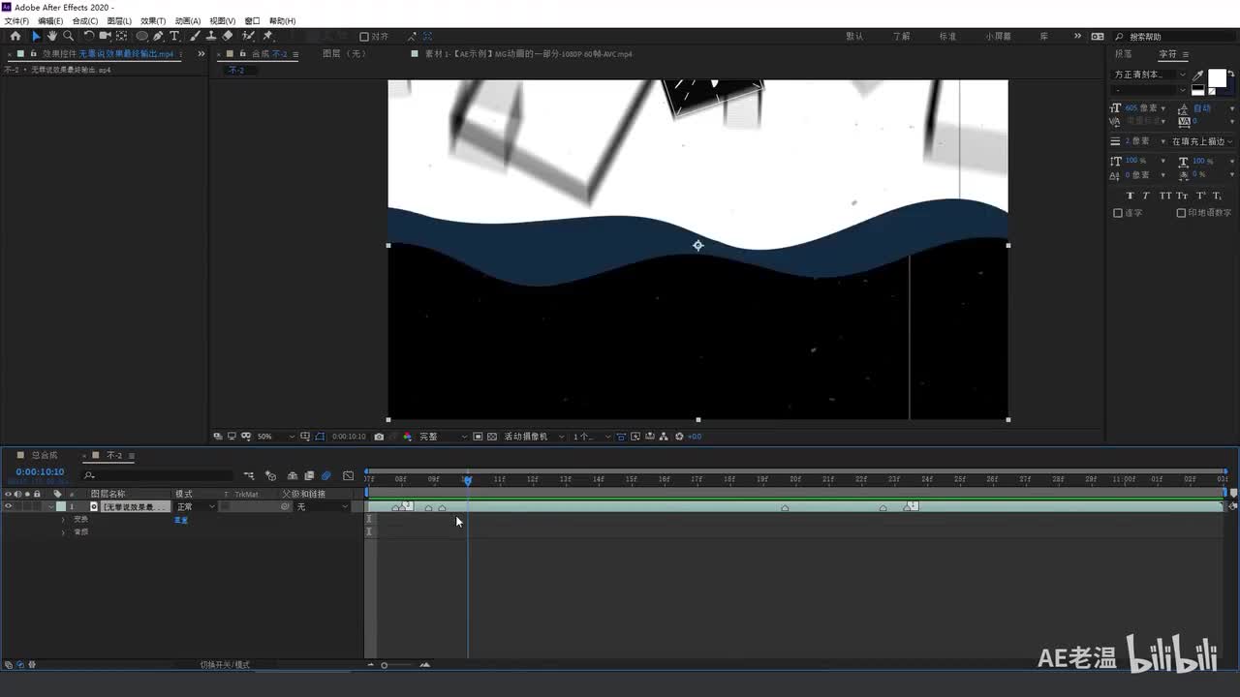Select the Eraser tool
This screenshot has width=1240, height=697.
(x=227, y=36)
